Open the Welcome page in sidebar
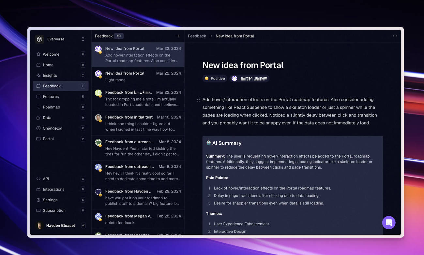Image resolution: width=424 pixels, height=255 pixels. coord(61,54)
